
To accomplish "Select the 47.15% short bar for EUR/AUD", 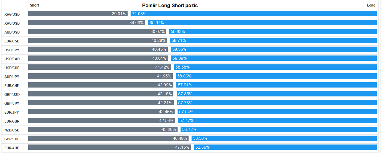I will 109,147.
